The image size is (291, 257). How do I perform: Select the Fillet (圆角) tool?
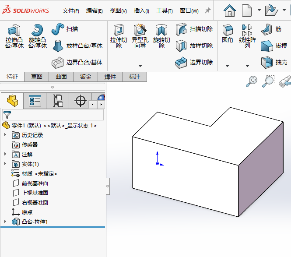(228, 34)
